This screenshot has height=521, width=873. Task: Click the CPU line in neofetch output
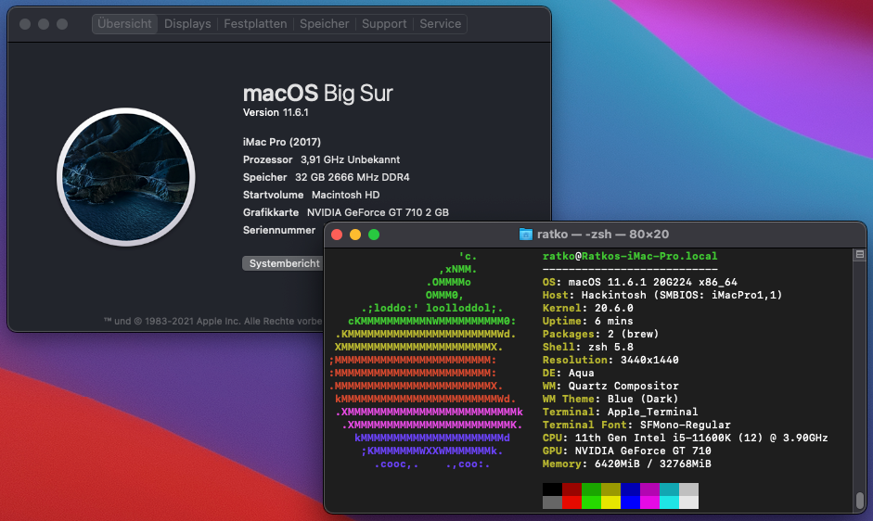click(x=685, y=438)
